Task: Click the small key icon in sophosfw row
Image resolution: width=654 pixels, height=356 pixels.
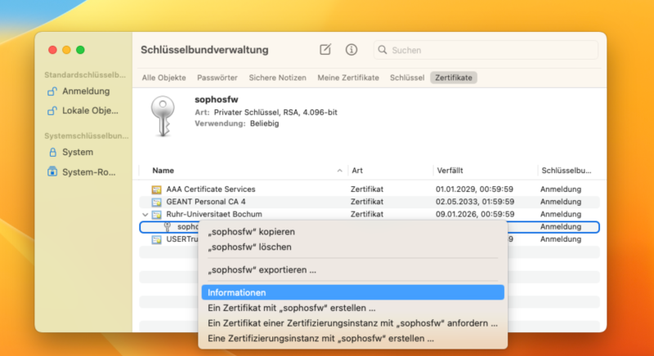Action: [168, 227]
